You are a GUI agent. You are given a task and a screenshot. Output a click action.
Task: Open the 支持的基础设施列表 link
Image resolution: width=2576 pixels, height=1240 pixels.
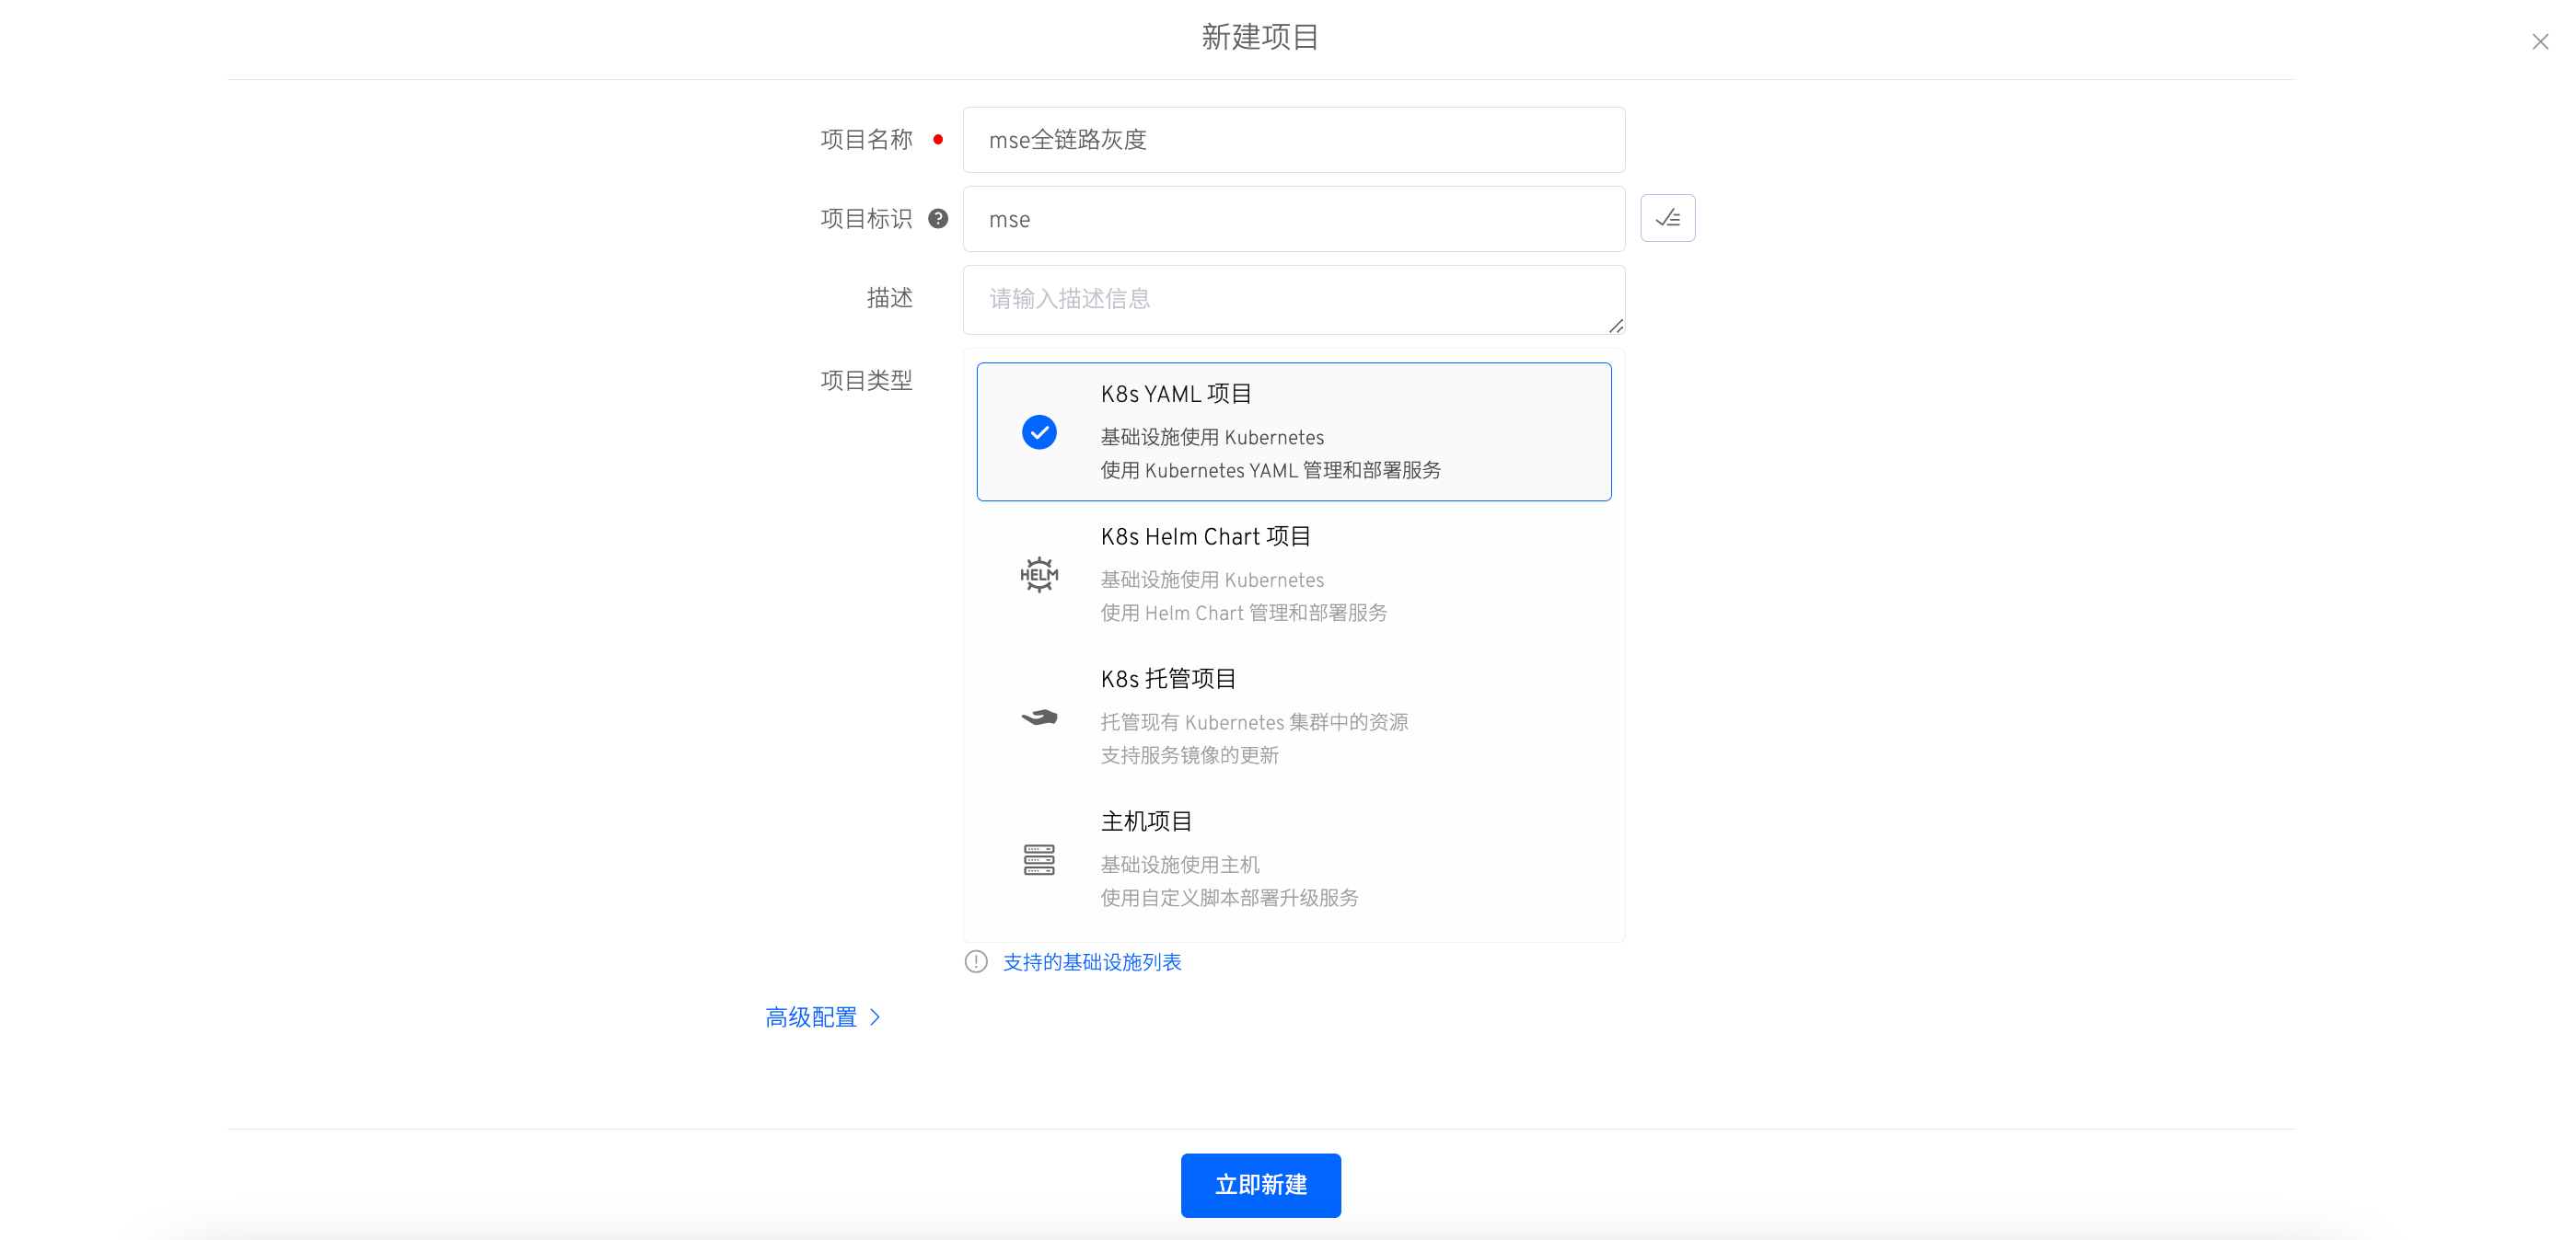(1091, 961)
